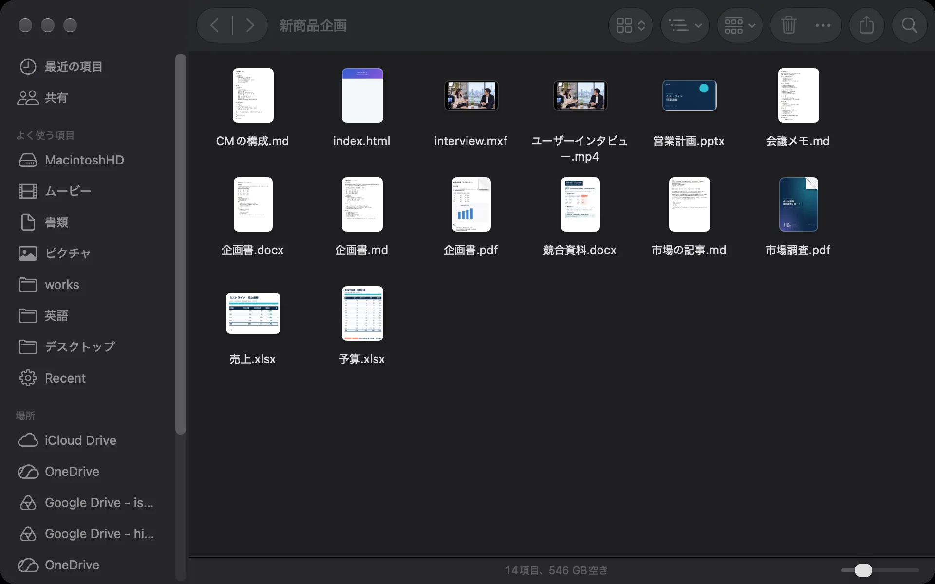Open the icon view switcher dropdown

point(631,25)
